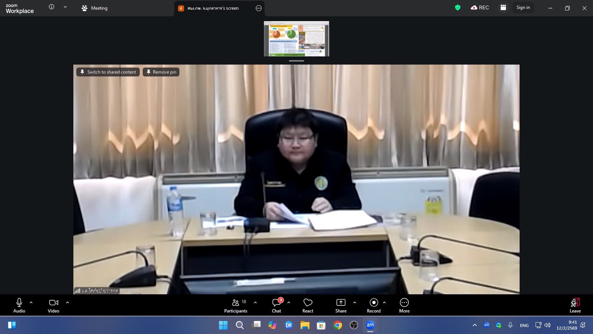Click the green security shield icon
593x334 pixels.
(458, 7)
